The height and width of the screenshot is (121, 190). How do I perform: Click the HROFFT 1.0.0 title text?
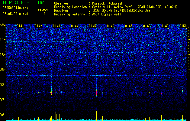(24, 2)
